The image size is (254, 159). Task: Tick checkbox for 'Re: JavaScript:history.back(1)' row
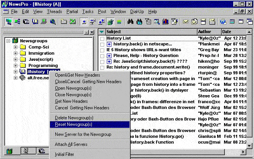pyautogui.click(x=102, y=62)
